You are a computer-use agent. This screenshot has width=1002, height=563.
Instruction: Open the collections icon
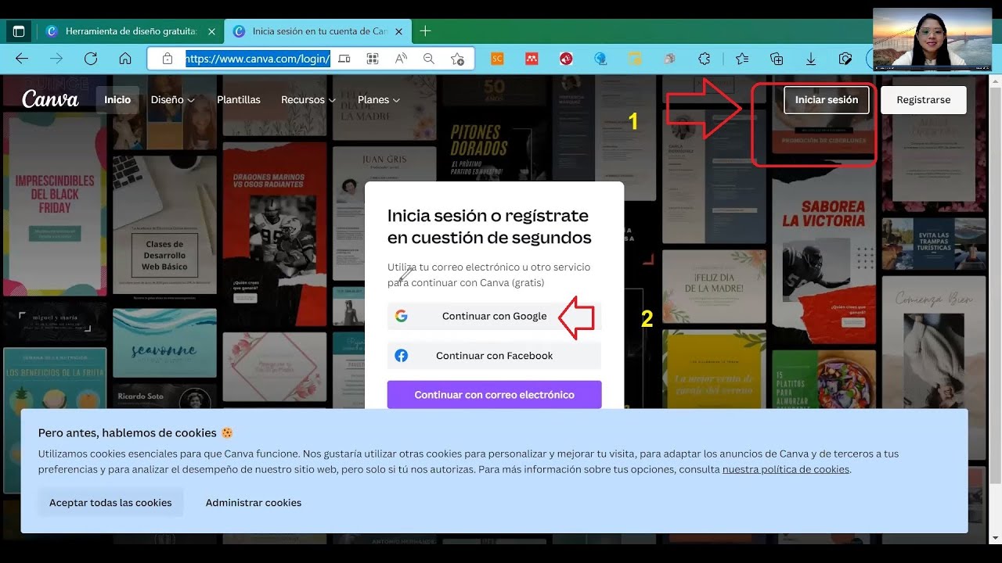click(777, 59)
